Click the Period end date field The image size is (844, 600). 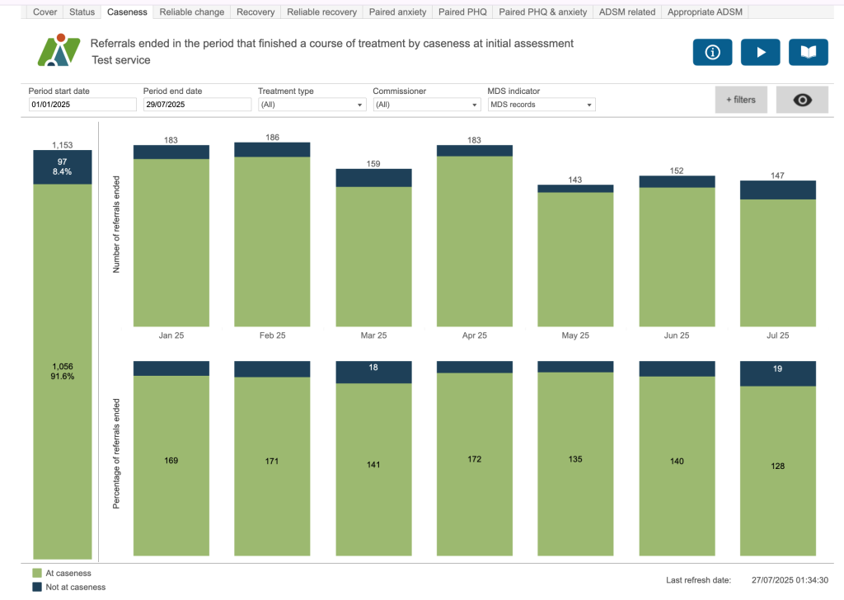coord(197,105)
